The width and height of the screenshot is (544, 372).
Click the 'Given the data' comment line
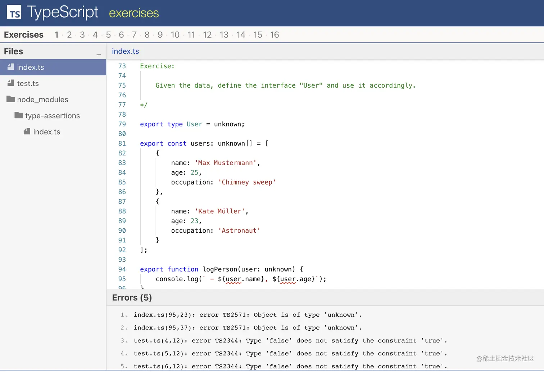tap(285, 85)
